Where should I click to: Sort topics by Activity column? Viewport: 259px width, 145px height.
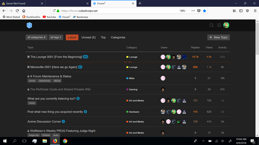click(222, 47)
